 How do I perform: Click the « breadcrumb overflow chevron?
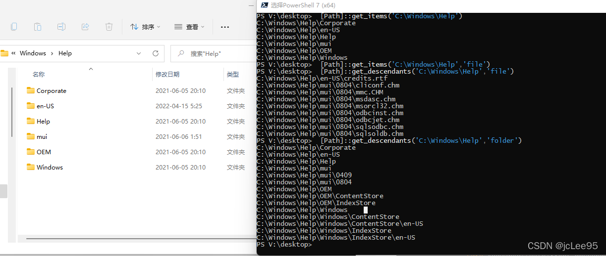coord(13,53)
